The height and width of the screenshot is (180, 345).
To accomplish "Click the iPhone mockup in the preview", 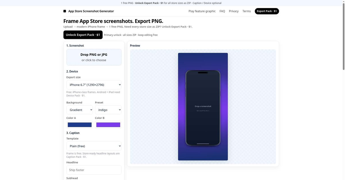I will point(203,108).
